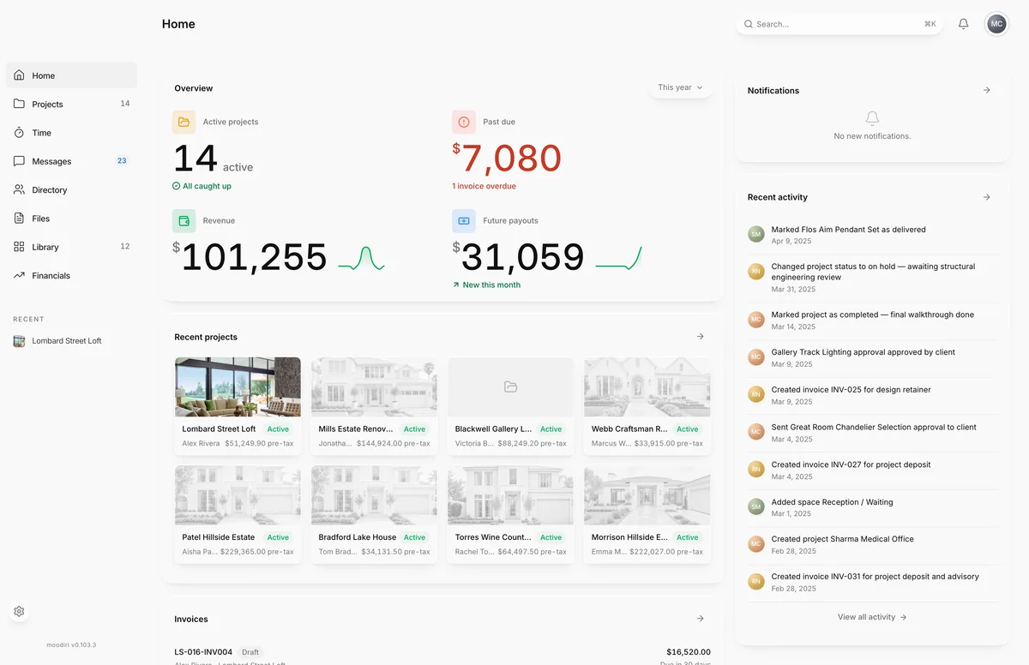The width and height of the screenshot is (1029, 665).
Task: Click the Search input field
Action: (839, 24)
